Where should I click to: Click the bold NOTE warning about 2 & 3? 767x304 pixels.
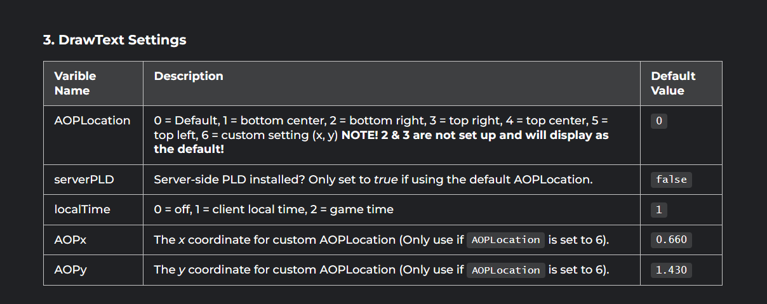[x=381, y=143]
